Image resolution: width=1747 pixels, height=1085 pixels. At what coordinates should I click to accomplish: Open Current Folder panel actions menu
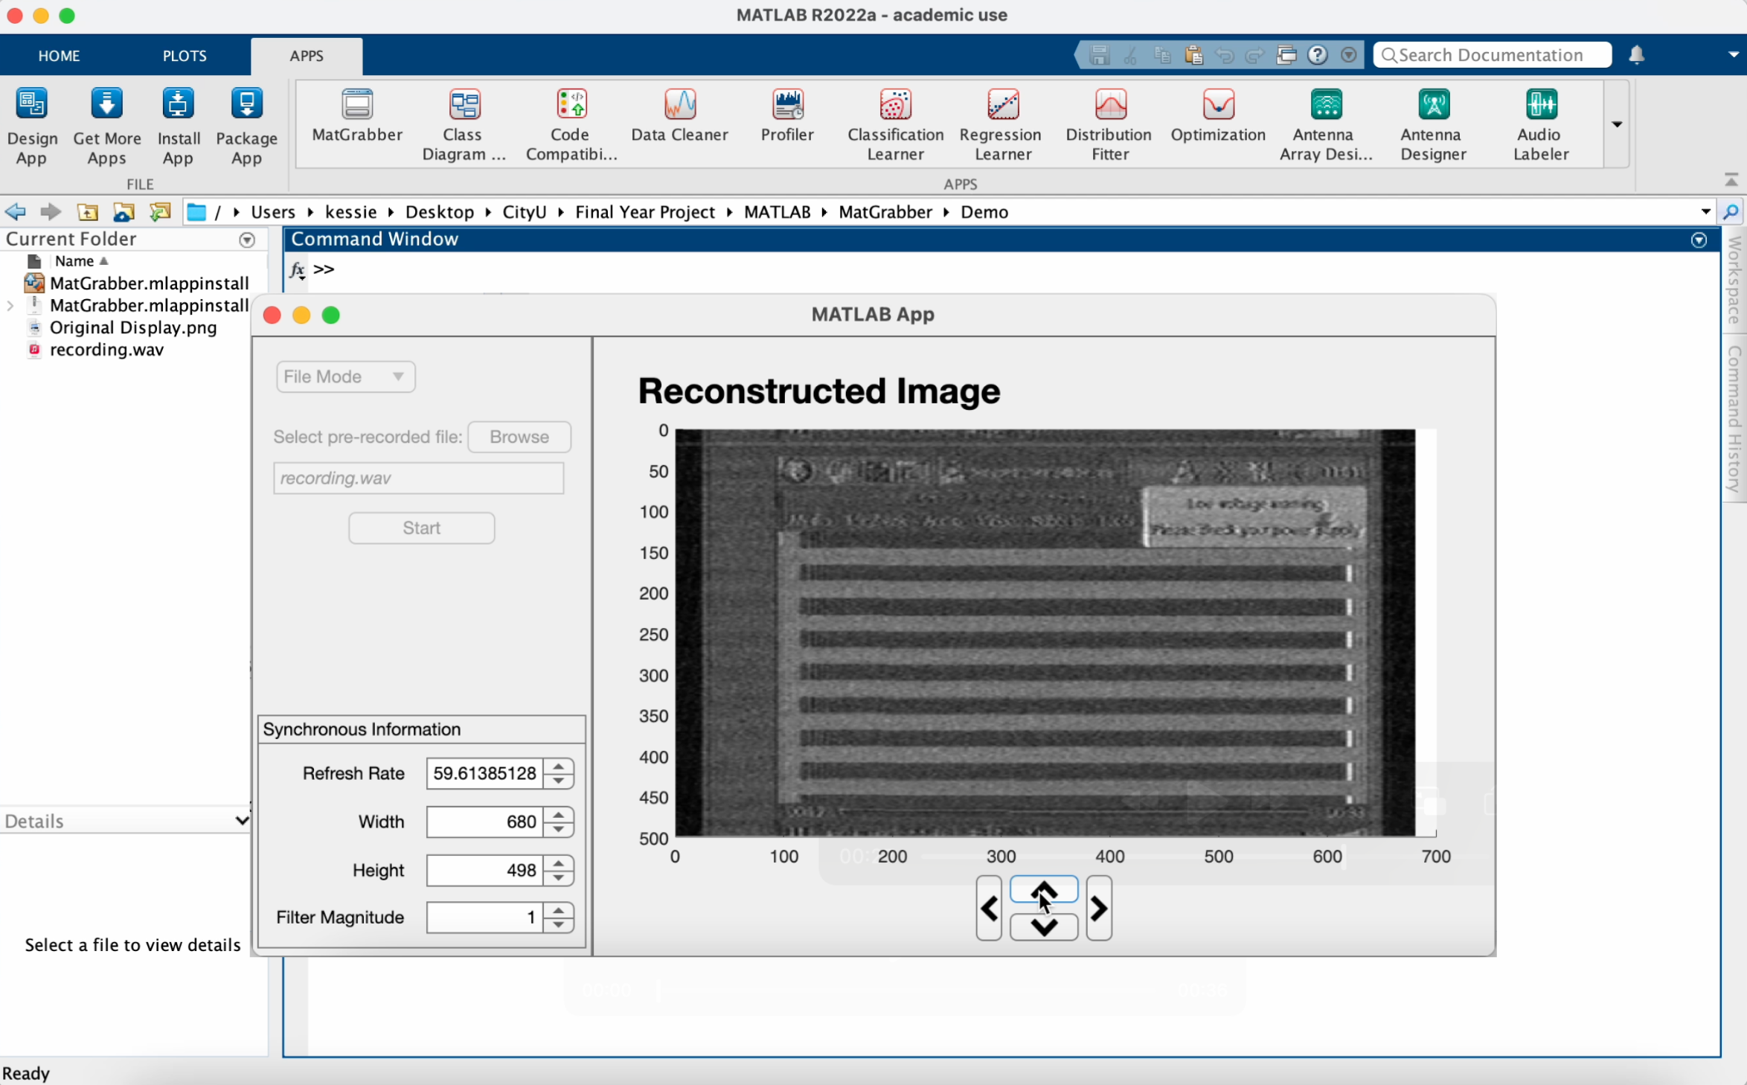coord(247,240)
